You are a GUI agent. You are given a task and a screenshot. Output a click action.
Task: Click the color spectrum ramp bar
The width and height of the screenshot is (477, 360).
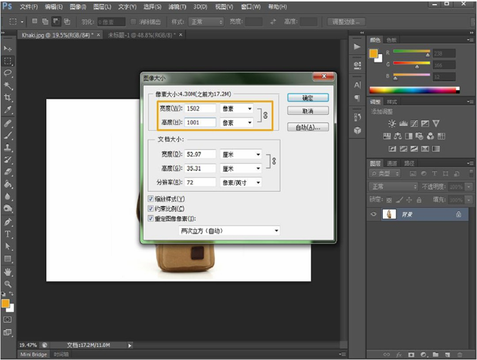[x=414, y=90]
